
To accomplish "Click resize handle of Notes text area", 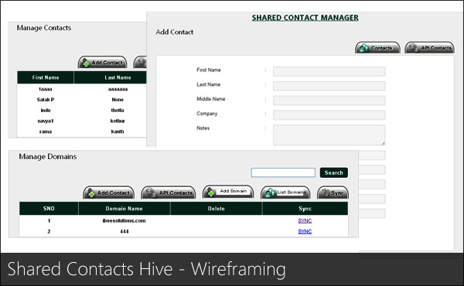I will [x=383, y=143].
